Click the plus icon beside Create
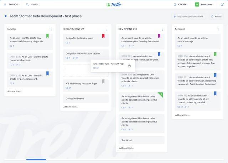The height and width of the screenshot is (163, 228). (x=175, y=5)
